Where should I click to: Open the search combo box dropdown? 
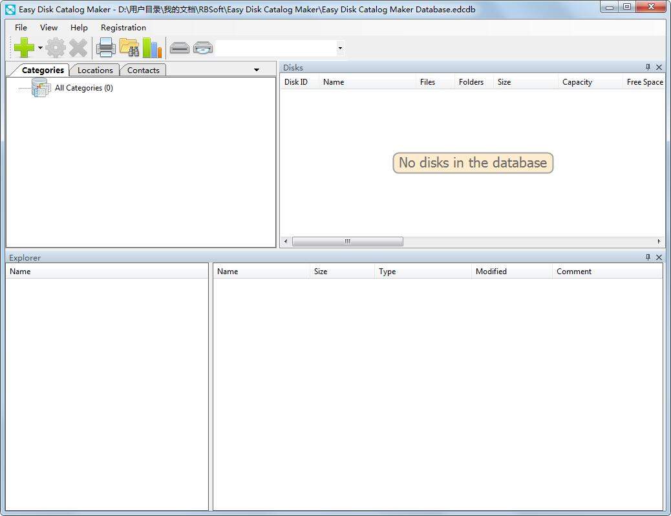(x=339, y=48)
